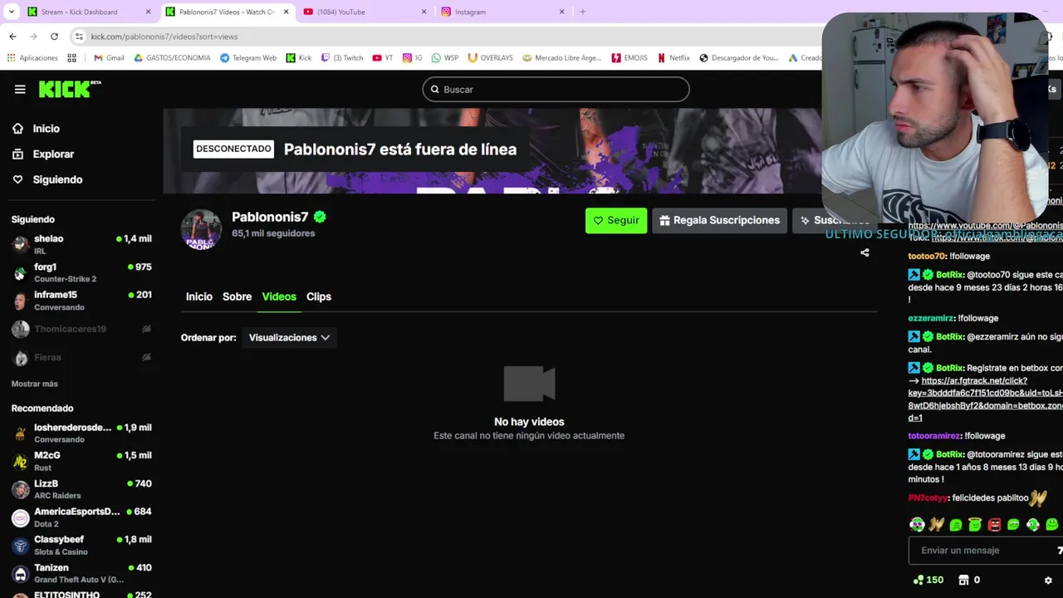1063x598 pixels.
Task: Open the Netflix bookmark
Action: [674, 58]
